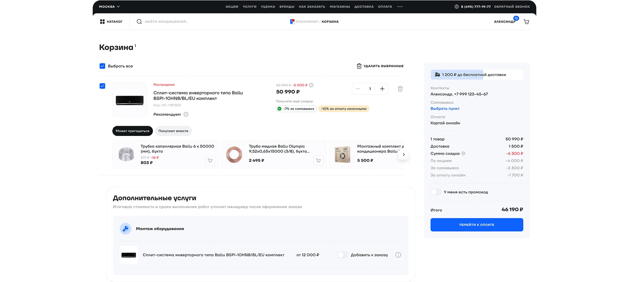The image size is (629, 282).
Task: Toggle Добавить к заказу installation switch
Action: tap(343, 255)
